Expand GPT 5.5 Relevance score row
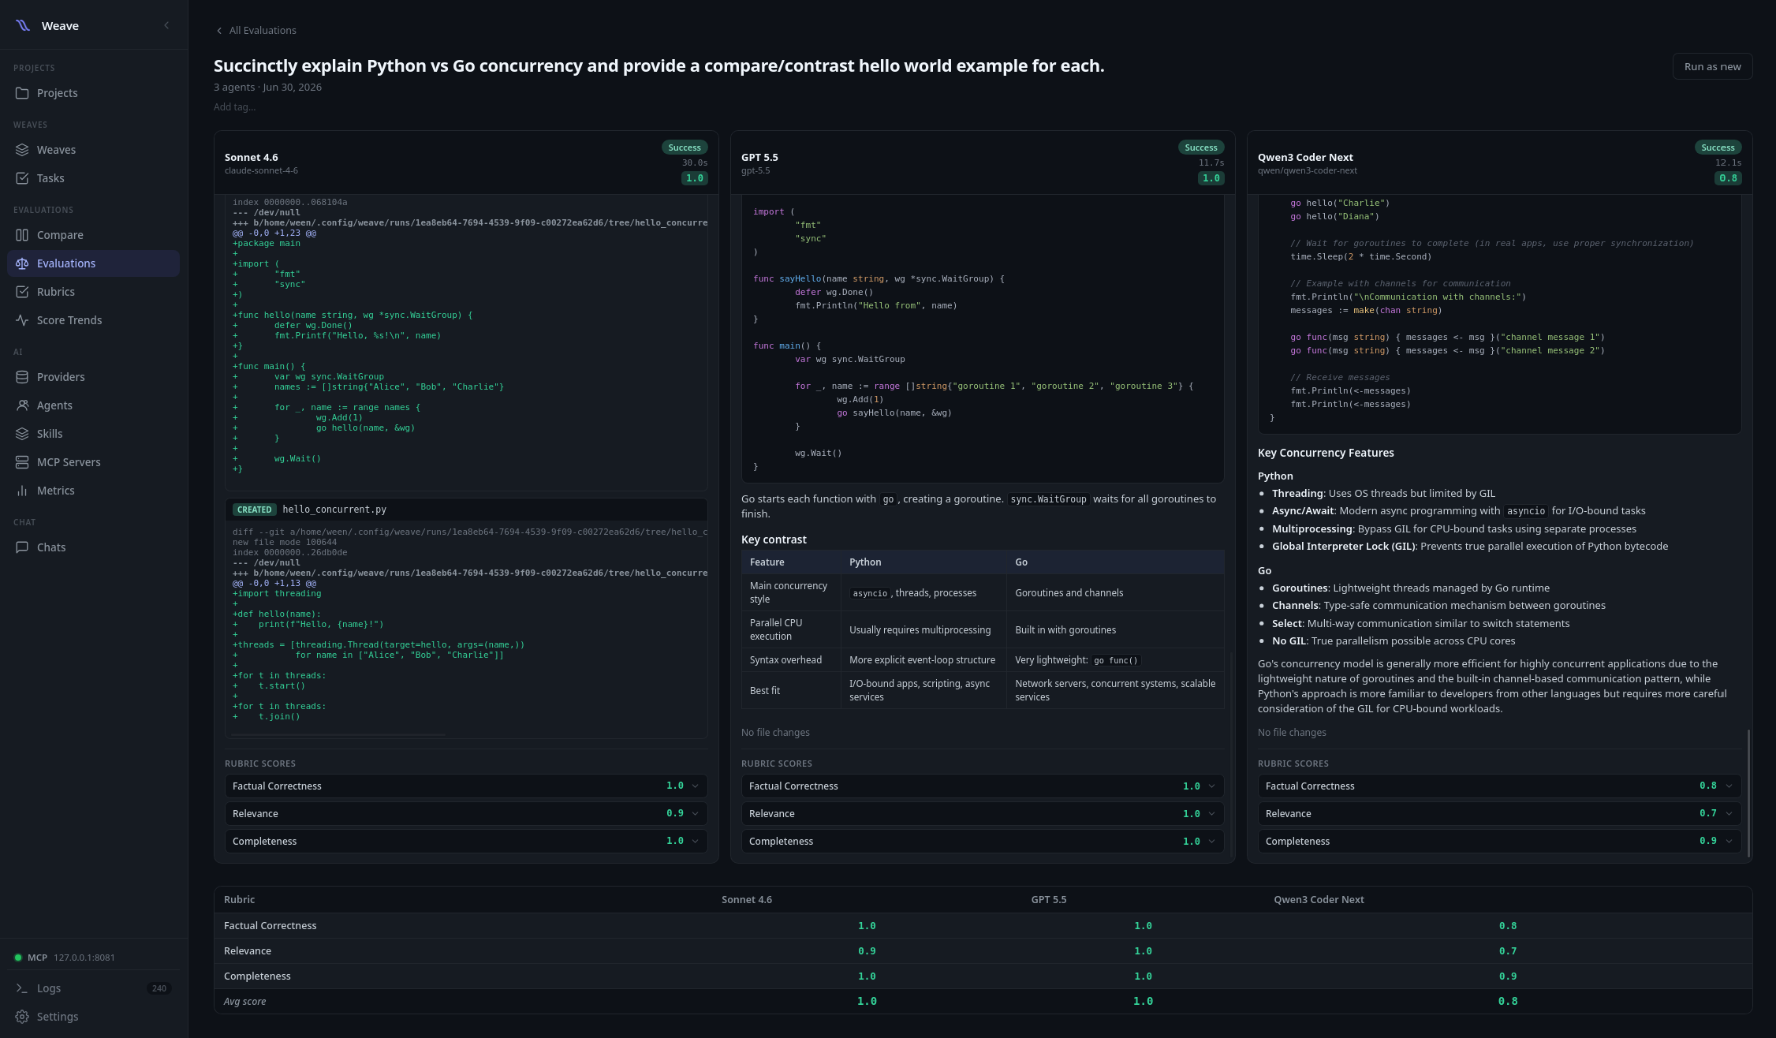1776x1038 pixels. [x=983, y=814]
